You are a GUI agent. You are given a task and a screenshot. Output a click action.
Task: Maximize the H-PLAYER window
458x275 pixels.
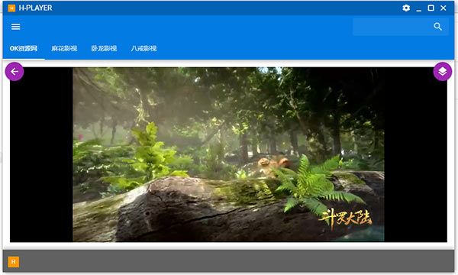click(431, 8)
